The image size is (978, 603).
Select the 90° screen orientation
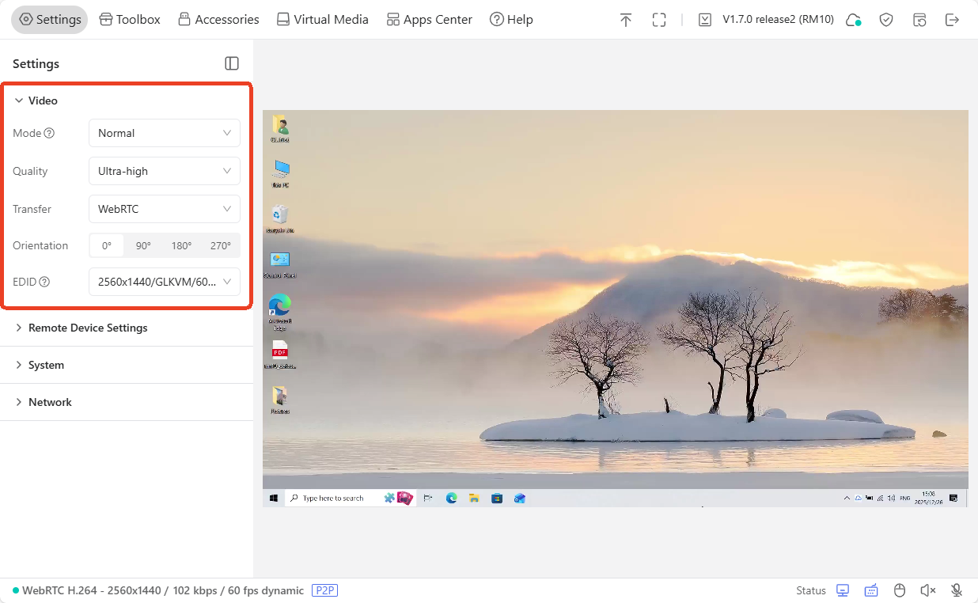(x=142, y=245)
